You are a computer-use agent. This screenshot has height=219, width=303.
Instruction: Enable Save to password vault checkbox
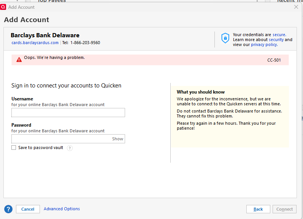coord(14,148)
